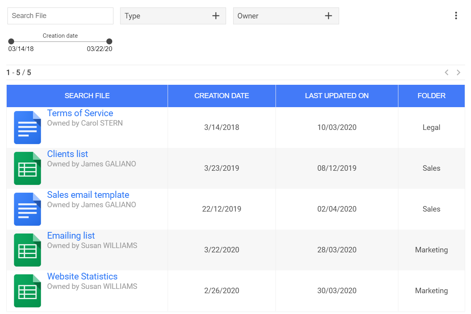Image resolution: width=471 pixels, height=314 pixels.
Task: Click owner text under Clients list
Action: [x=91, y=164]
